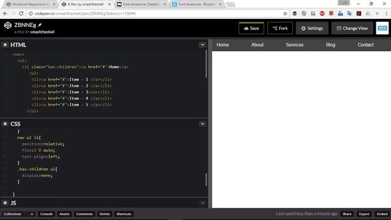Image resolution: width=391 pixels, height=220 pixels.
Task: Open HTML editor settings gear
Action: click(x=5, y=45)
